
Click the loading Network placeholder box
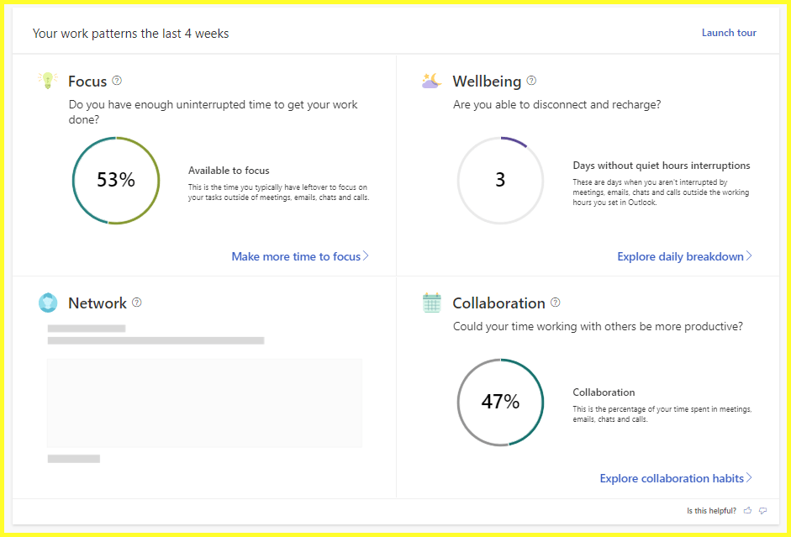204,403
